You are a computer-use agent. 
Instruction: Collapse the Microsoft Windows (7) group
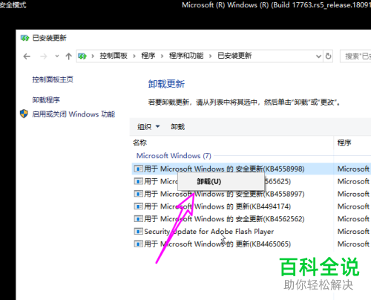pyautogui.click(x=174, y=156)
